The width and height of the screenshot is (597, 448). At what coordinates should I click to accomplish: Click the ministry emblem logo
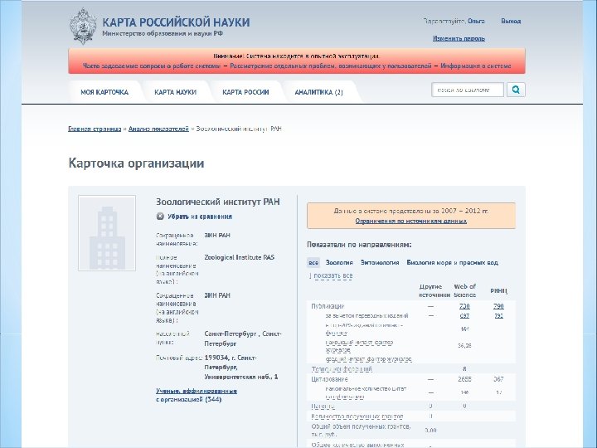pos(83,27)
